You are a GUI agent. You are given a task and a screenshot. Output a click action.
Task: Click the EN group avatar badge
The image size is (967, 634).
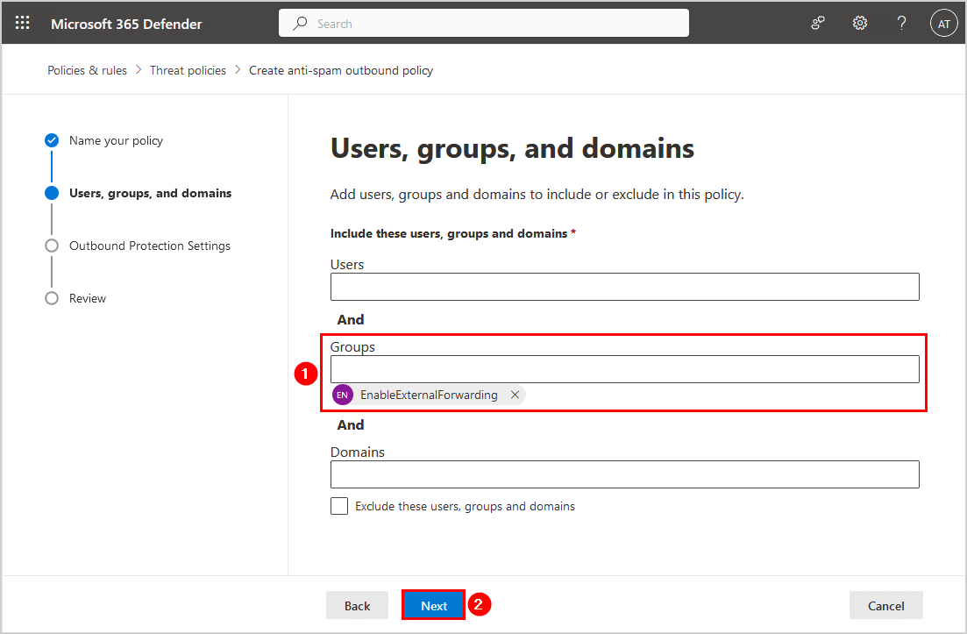343,395
